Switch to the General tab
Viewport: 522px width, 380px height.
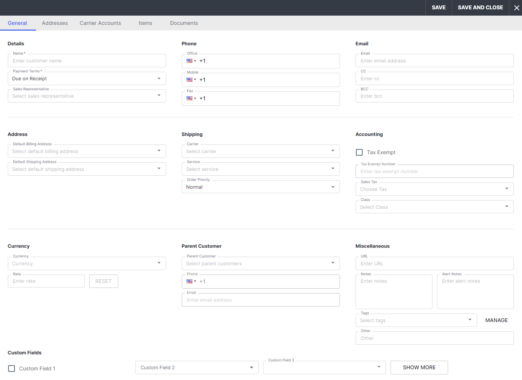[17, 23]
